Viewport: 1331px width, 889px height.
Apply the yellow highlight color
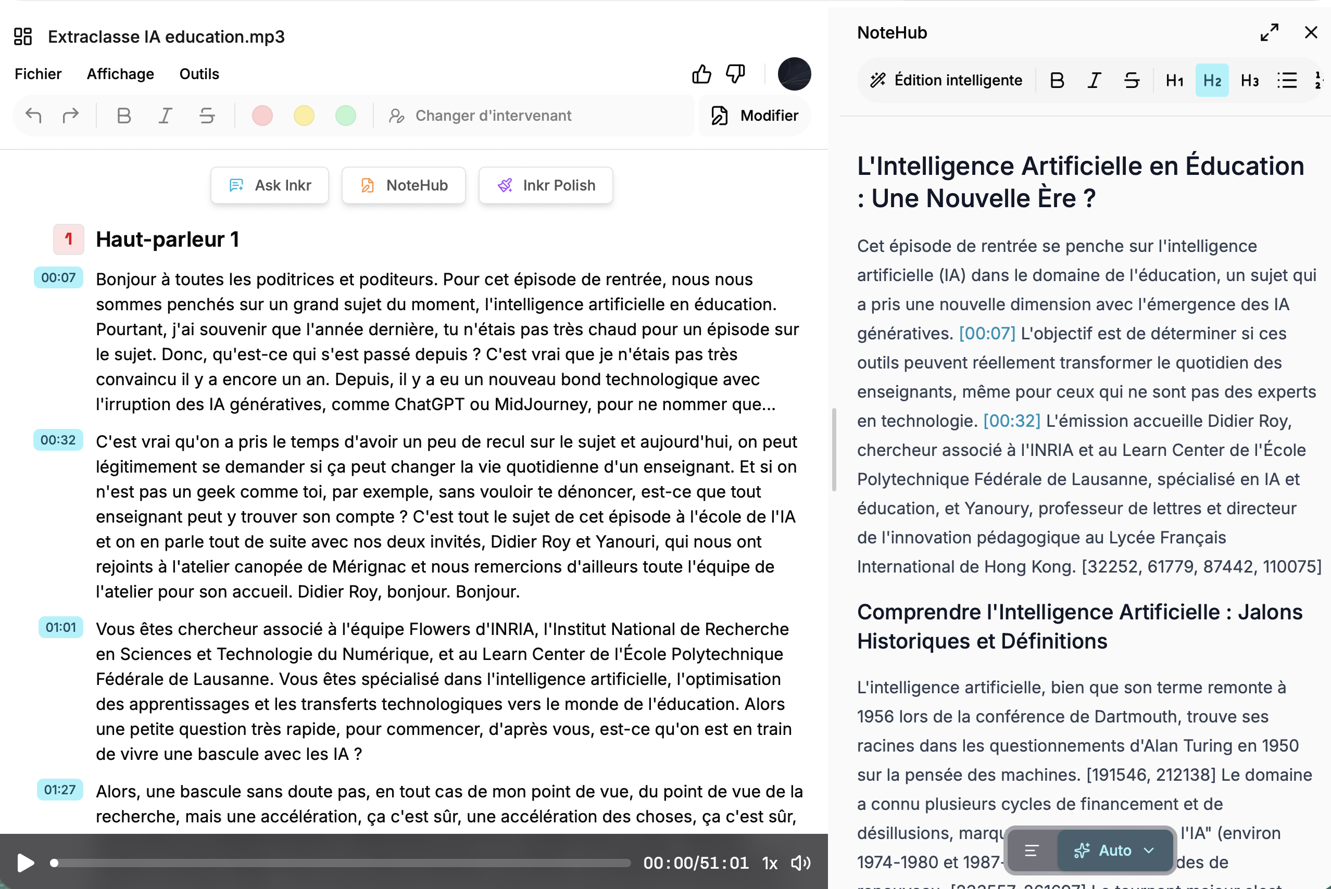(x=304, y=116)
